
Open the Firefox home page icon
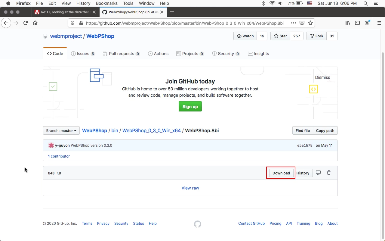point(35,23)
